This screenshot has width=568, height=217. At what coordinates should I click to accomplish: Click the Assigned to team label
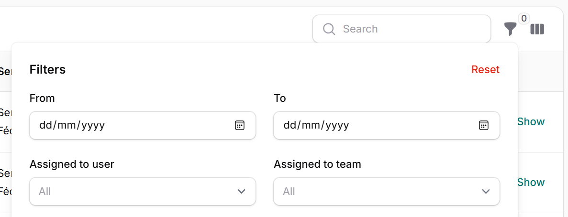(x=317, y=164)
